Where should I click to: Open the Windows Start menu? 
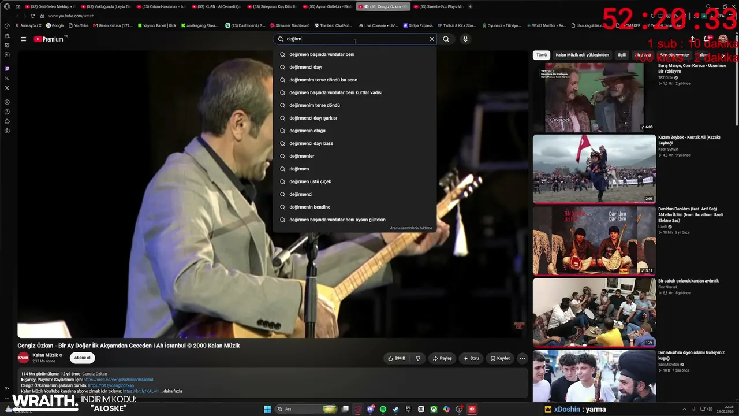267,409
